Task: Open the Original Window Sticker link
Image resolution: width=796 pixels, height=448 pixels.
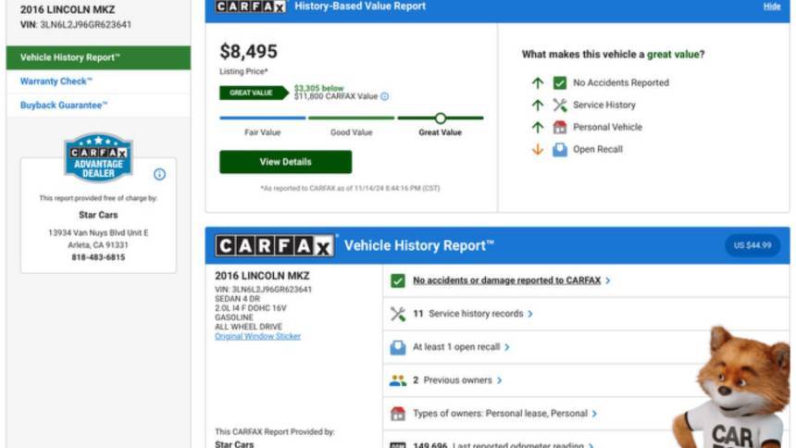Action: pyautogui.click(x=257, y=336)
